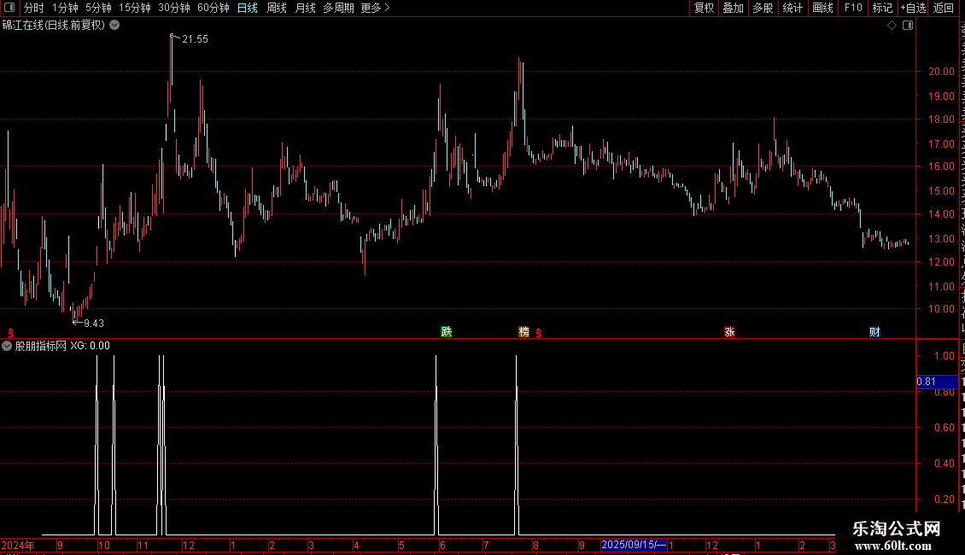The width and height of the screenshot is (965, 555).
Task: Click the 叠加 overlay button
Action: click(x=733, y=8)
